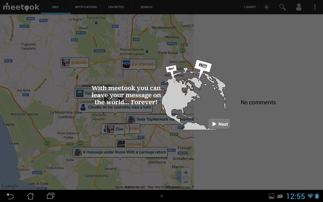Zoom out the map with minus
The height and width of the screenshot is (202, 323).
tap(186, 182)
